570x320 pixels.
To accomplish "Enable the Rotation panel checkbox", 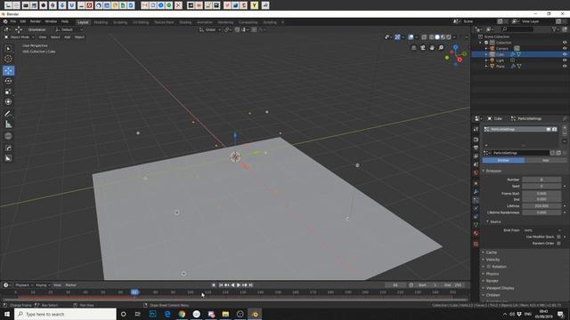I will [489, 267].
